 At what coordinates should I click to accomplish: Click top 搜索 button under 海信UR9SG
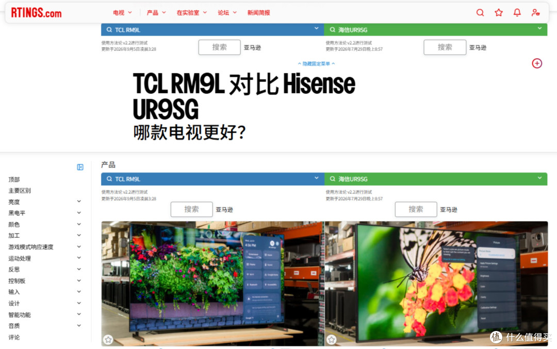pyautogui.click(x=445, y=47)
